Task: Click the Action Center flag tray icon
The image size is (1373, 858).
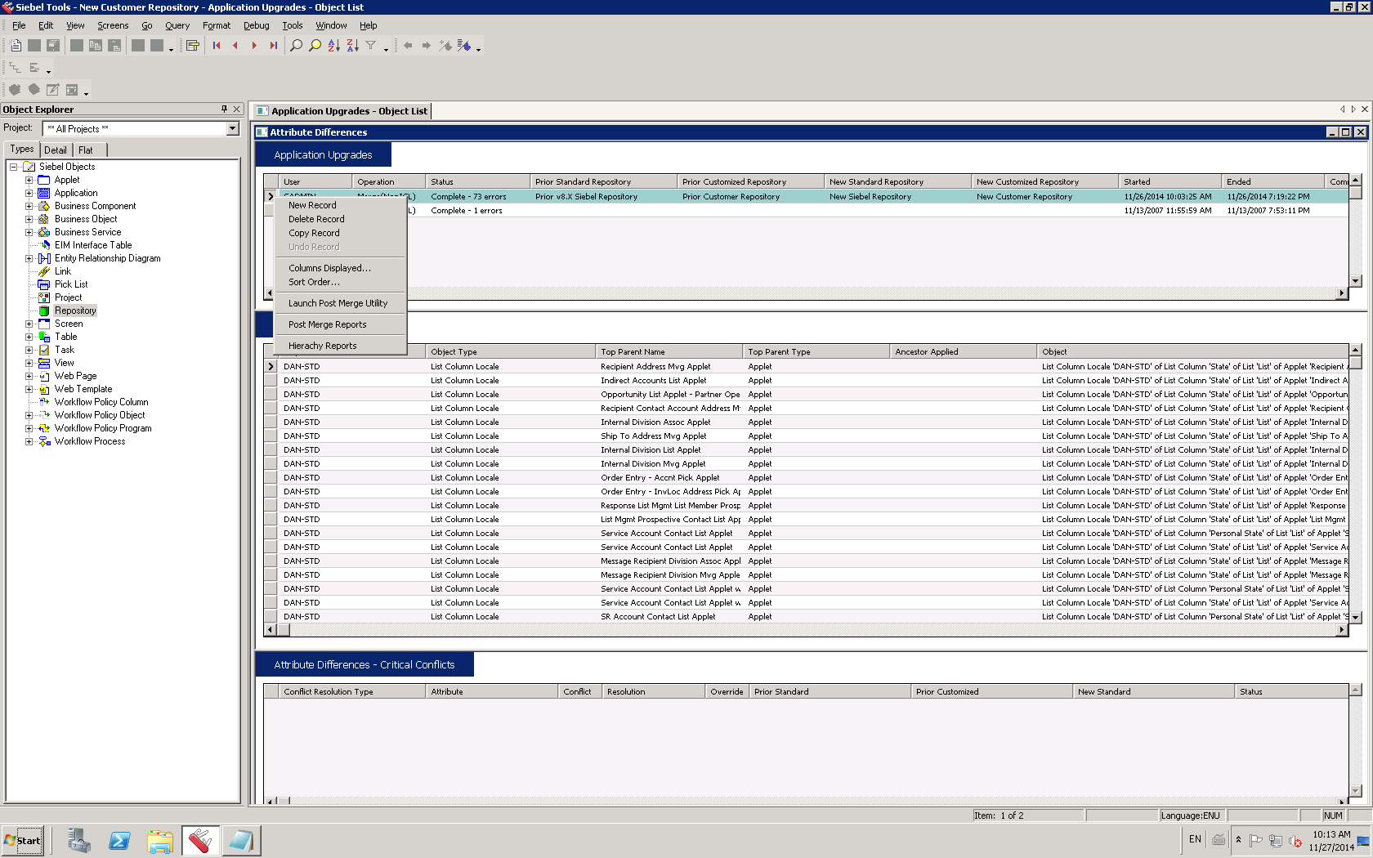Action: click(1256, 840)
